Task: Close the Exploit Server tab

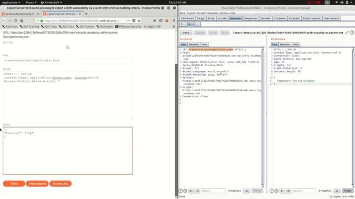Action: [80, 14]
